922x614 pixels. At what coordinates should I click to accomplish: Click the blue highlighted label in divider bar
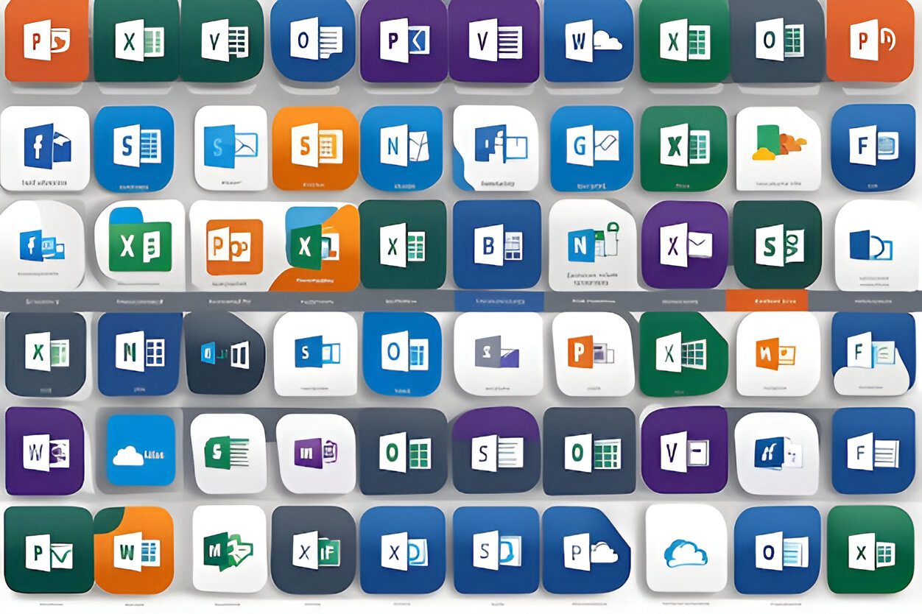(499, 300)
